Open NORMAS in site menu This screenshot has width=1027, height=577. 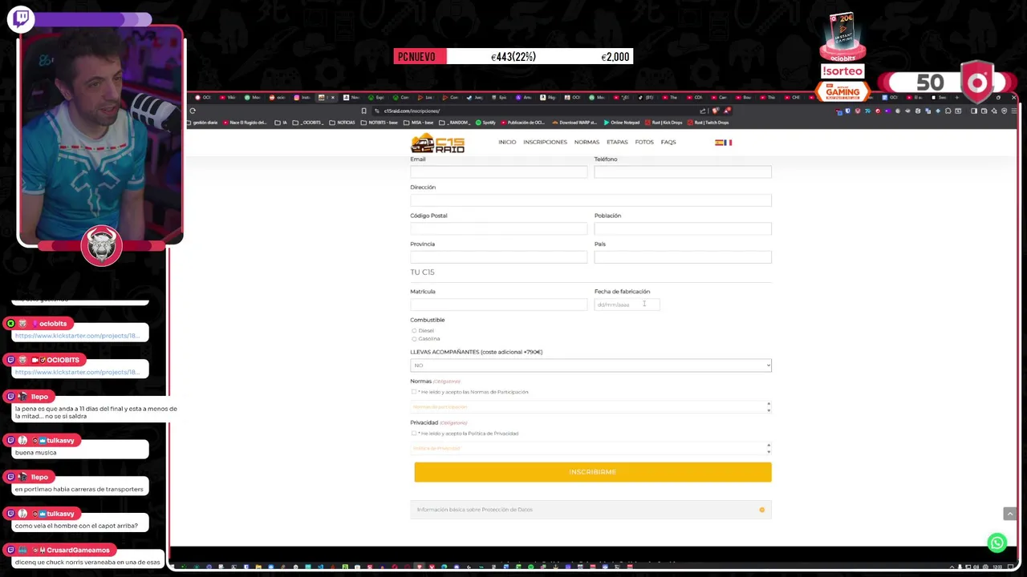click(x=587, y=143)
